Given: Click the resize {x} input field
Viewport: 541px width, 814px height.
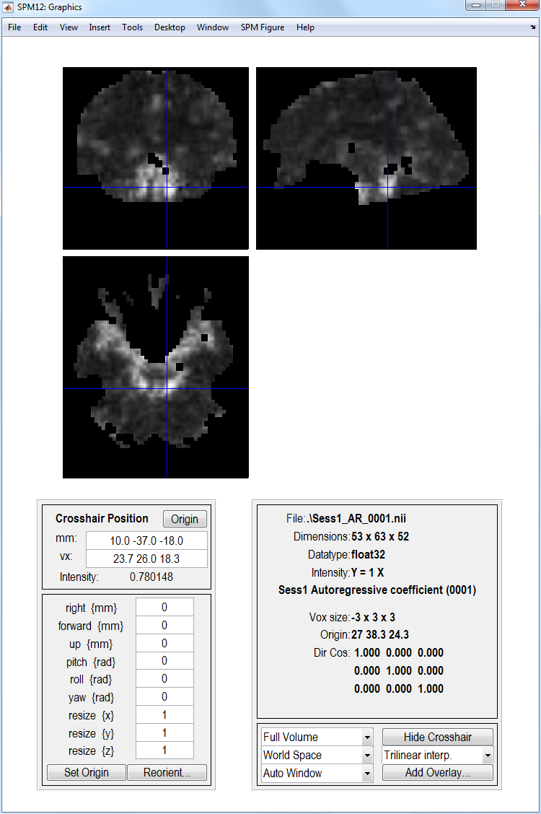Looking at the screenshot, I should [x=164, y=715].
